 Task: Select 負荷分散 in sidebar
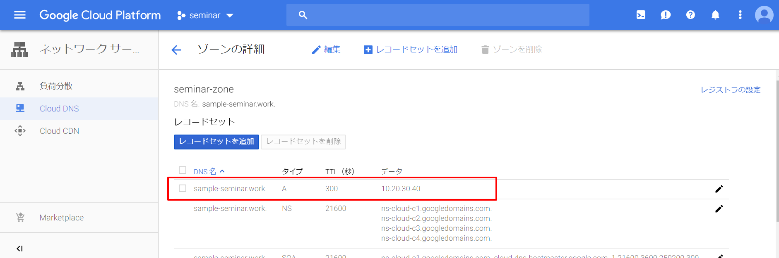coord(79,86)
